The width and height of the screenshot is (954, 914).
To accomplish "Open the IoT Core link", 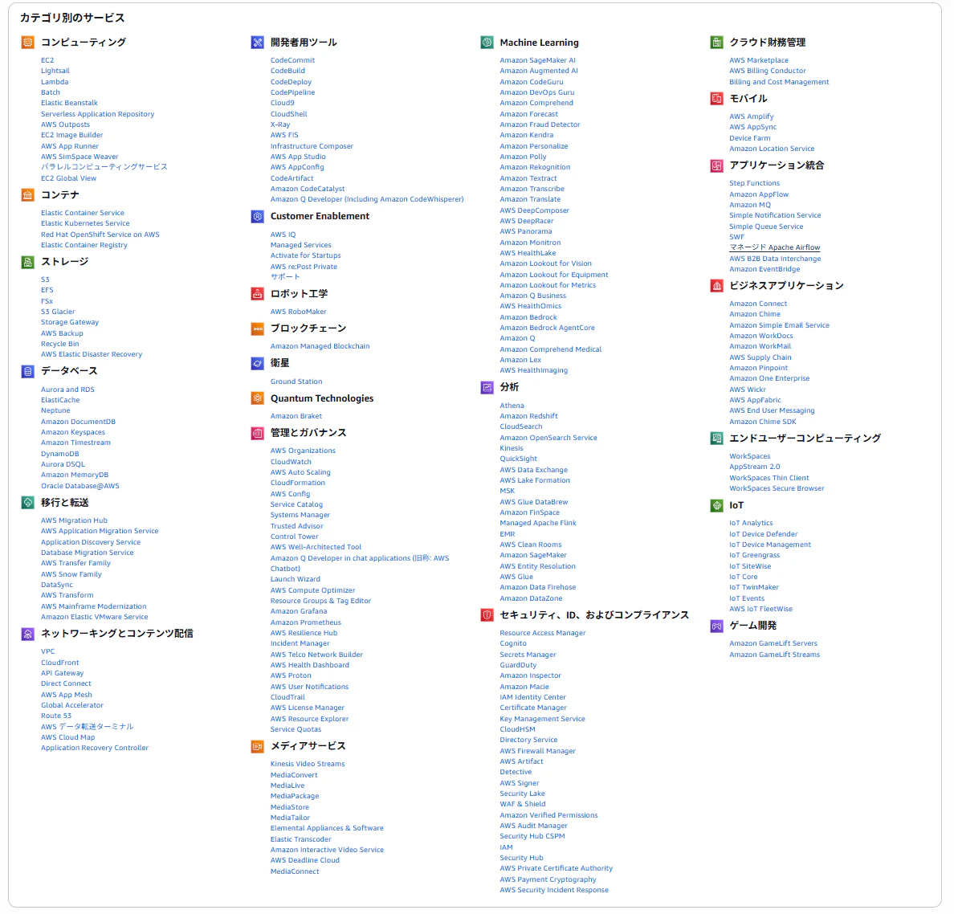I will tap(744, 577).
